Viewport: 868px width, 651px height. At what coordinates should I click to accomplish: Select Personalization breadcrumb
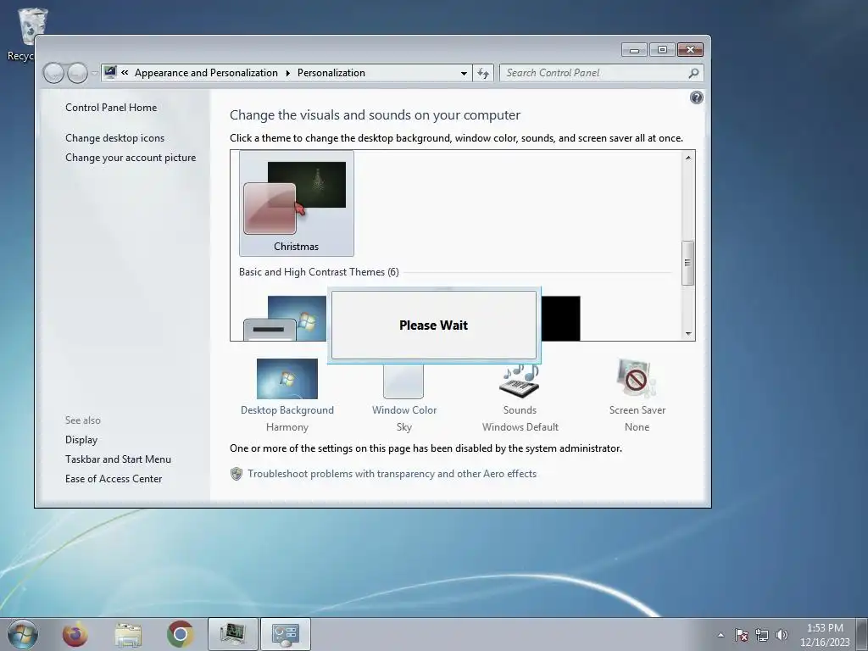[331, 73]
